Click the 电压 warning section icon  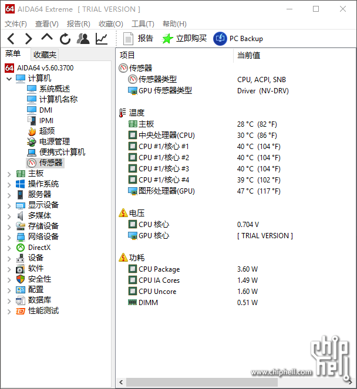123,213
